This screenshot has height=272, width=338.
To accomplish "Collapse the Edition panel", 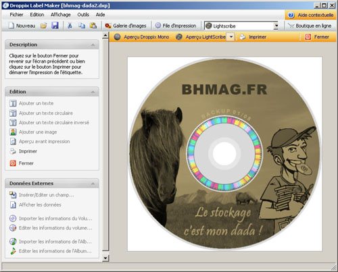I will click(93, 92).
